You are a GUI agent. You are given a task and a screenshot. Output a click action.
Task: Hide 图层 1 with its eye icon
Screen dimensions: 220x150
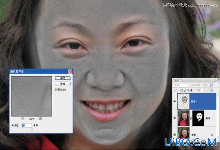(175, 101)
